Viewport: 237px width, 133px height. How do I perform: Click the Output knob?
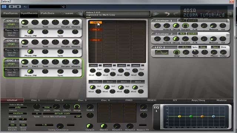(90, 126)
